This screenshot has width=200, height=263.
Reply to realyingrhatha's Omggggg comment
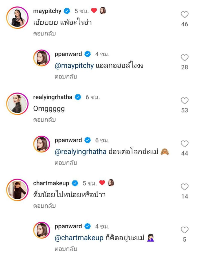(44, 120)
